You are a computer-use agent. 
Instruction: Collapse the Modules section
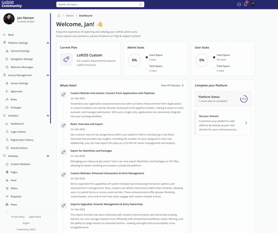(x=48, y=156)
